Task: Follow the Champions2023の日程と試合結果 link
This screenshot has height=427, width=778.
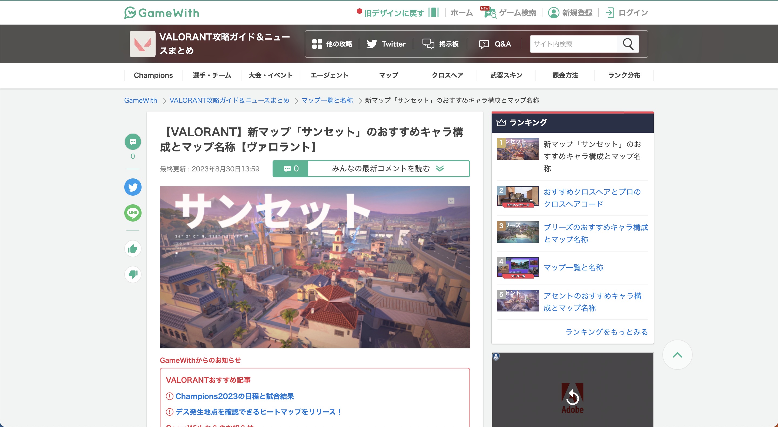Action: pyautogui.click(x=235, y=396)
